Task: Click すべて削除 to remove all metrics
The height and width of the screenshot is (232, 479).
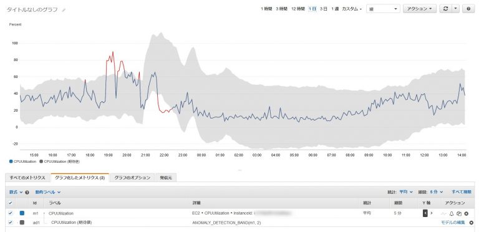Action: (x=462, y=192)
